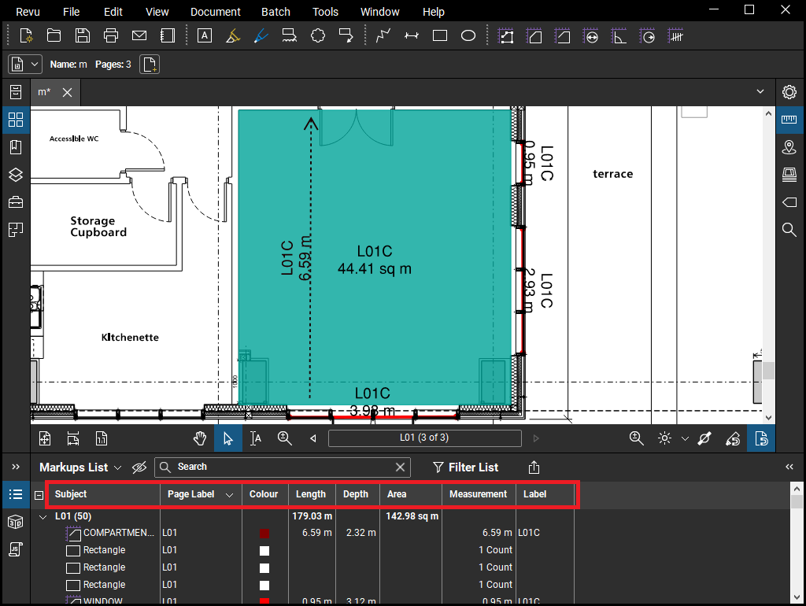The height and width of the screenshot is (606, 806).
Task: Open the Tools menu
Action: click(x=325, y=11)
